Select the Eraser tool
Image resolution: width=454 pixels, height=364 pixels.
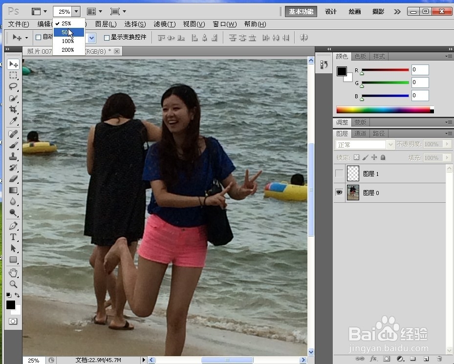[x=13, y=179]
